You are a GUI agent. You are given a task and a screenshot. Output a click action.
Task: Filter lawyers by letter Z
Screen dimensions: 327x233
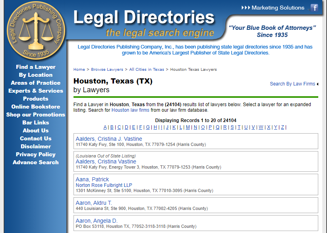coord(282,127)
